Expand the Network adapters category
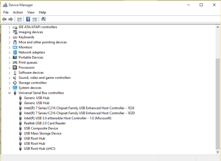This screenshot has height=161, width=221. click(x=9, y=53)
